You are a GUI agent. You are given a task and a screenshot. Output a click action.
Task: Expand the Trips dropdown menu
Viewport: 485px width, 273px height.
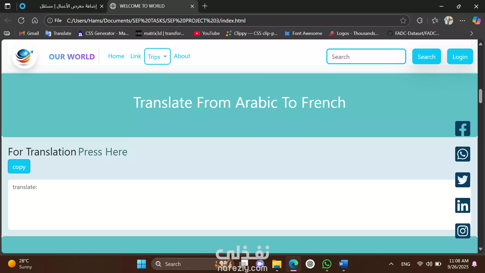(x=157, y=57)
